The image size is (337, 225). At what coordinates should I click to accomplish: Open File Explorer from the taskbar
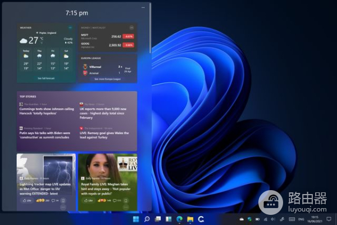coord(190,219)
